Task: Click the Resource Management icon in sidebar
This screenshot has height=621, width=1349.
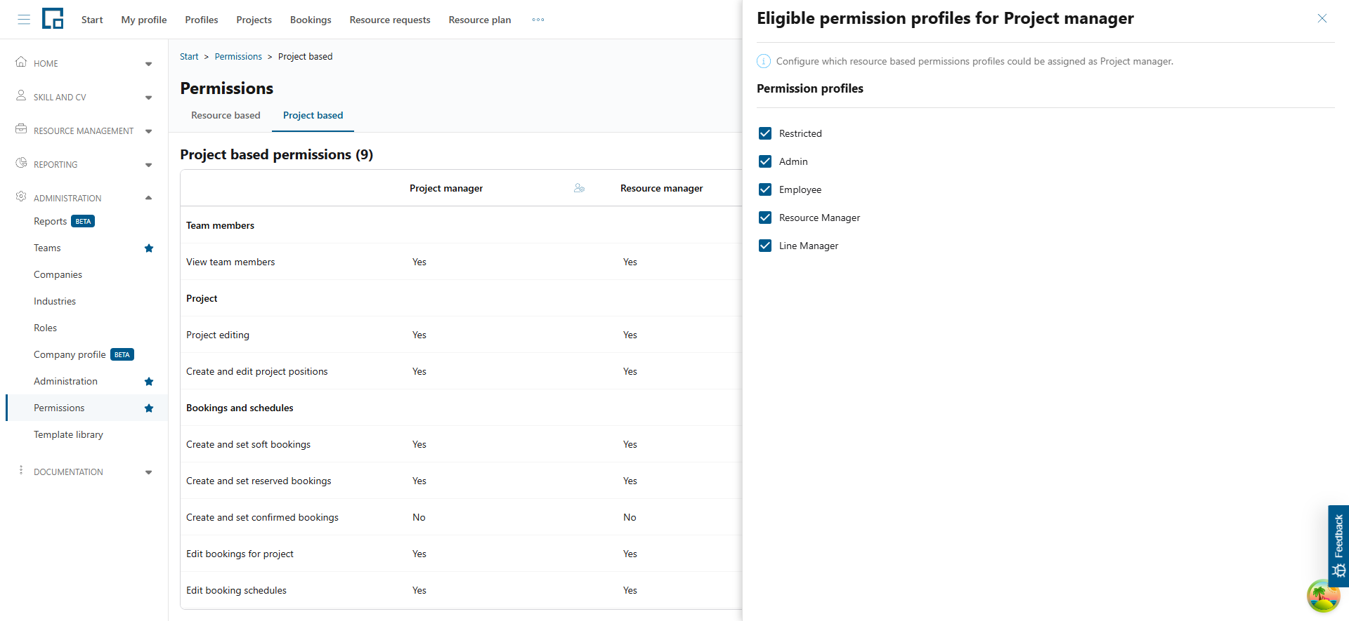Action: pyautogui.click(x=21, y=129)
